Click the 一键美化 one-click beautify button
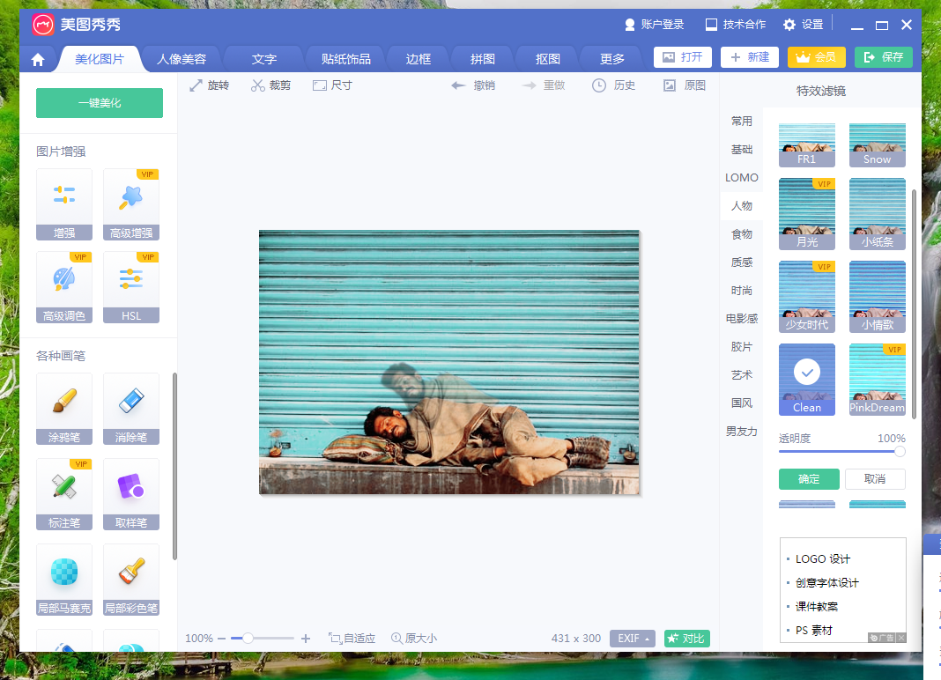941x680 pixels. pyautogui.click(x=99, y=102)
